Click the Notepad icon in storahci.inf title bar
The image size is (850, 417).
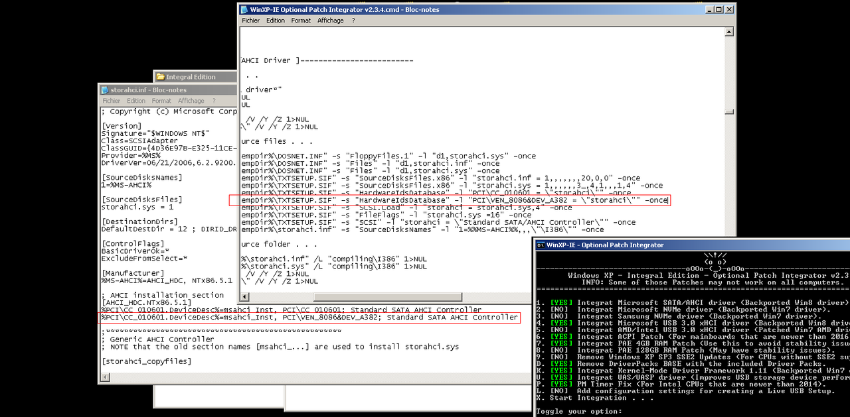[x=105, y=89]
